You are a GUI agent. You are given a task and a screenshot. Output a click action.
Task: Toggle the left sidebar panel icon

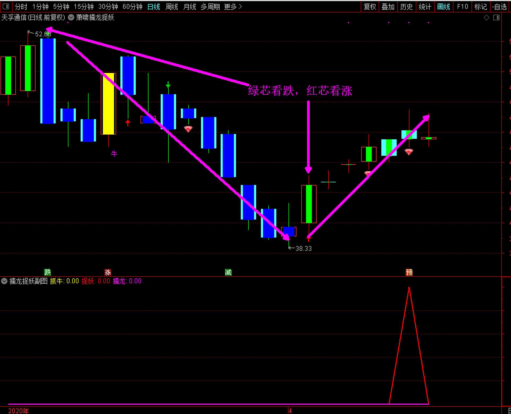6,6
